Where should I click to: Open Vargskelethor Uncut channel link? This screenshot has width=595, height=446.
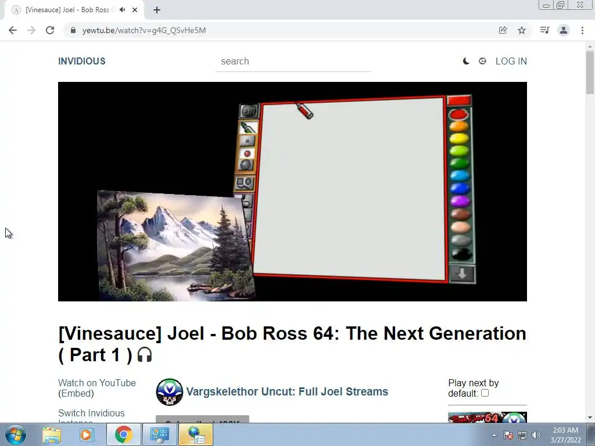287,391
